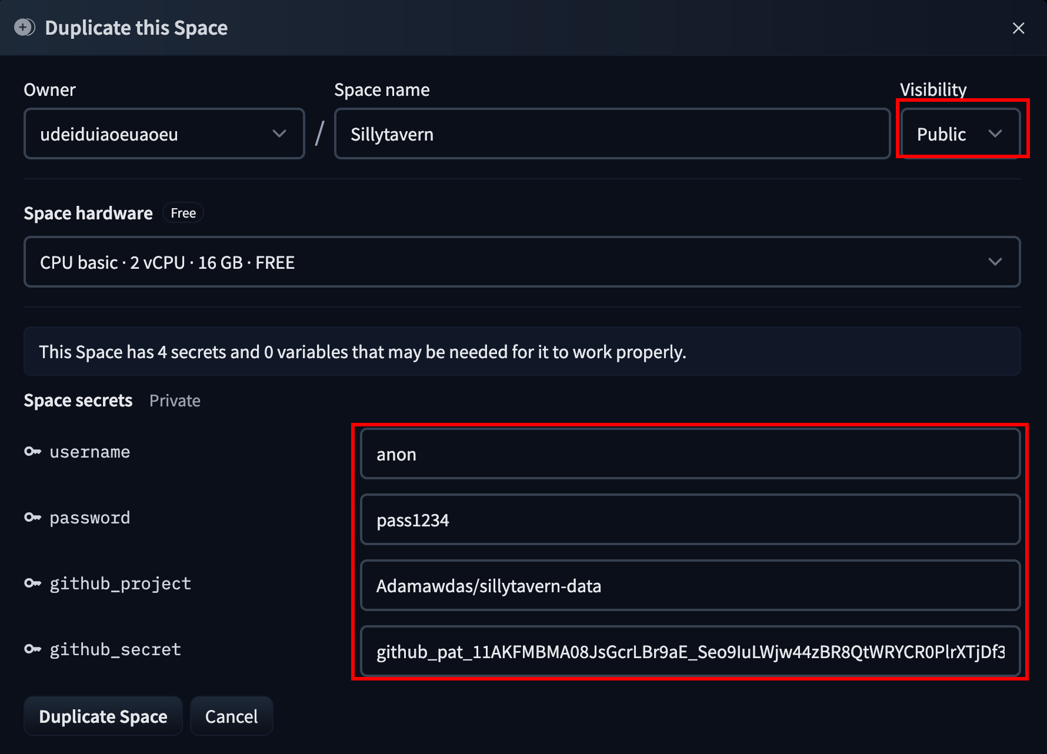
Task: Close the Duplicate this Space dialog
Action: (1018, 28)
